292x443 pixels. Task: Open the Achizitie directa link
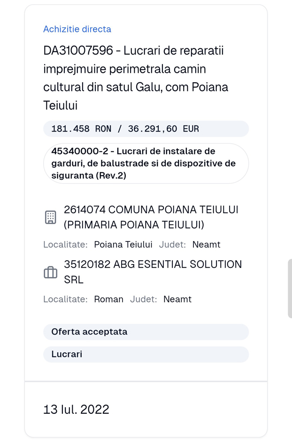click(77, 29)
